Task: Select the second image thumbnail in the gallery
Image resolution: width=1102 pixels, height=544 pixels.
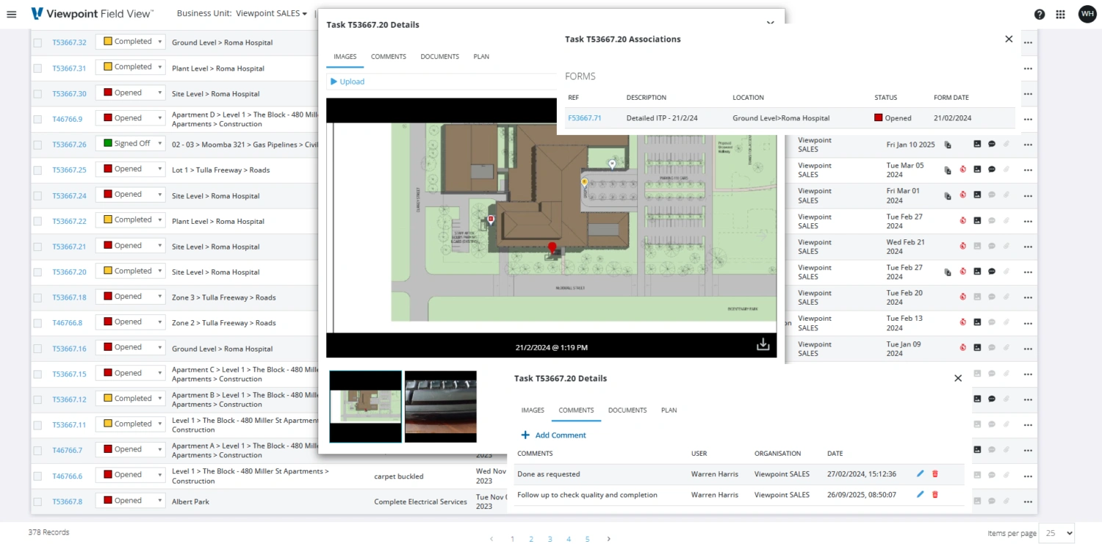Action: tap(440, 406)
